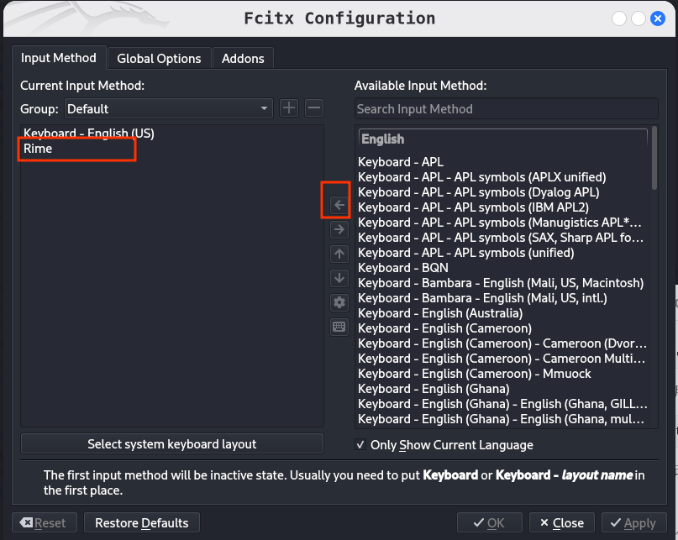The image size is (678, 540).
Task: Add a new group with plus button
Action: pos(289,108)
